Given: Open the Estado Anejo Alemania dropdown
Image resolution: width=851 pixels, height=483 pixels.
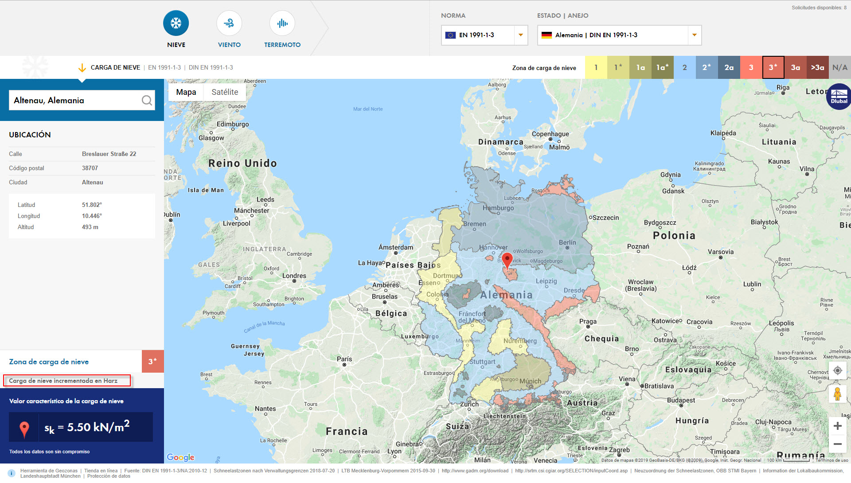Looking at the screenshot, I should pos(694,35).
